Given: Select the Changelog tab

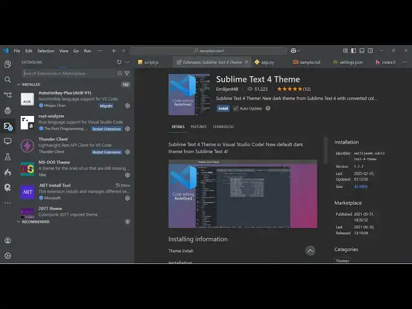Looking at the screenshot, I should tap(223, 127).
